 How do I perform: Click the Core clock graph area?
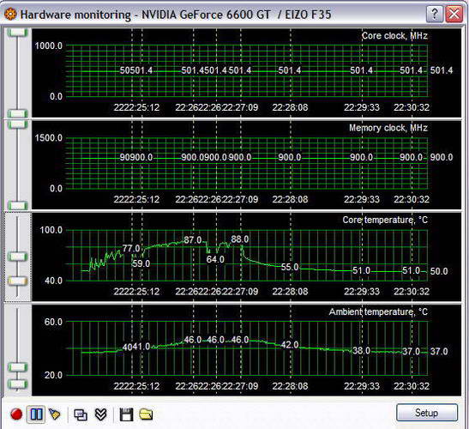tap(246, 73)
